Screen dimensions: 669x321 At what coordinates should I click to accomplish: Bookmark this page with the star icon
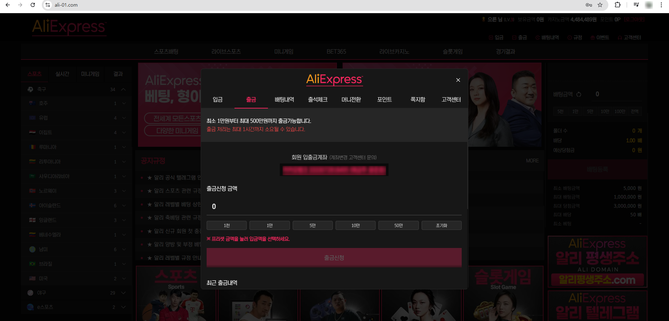(x=600, y=5)
